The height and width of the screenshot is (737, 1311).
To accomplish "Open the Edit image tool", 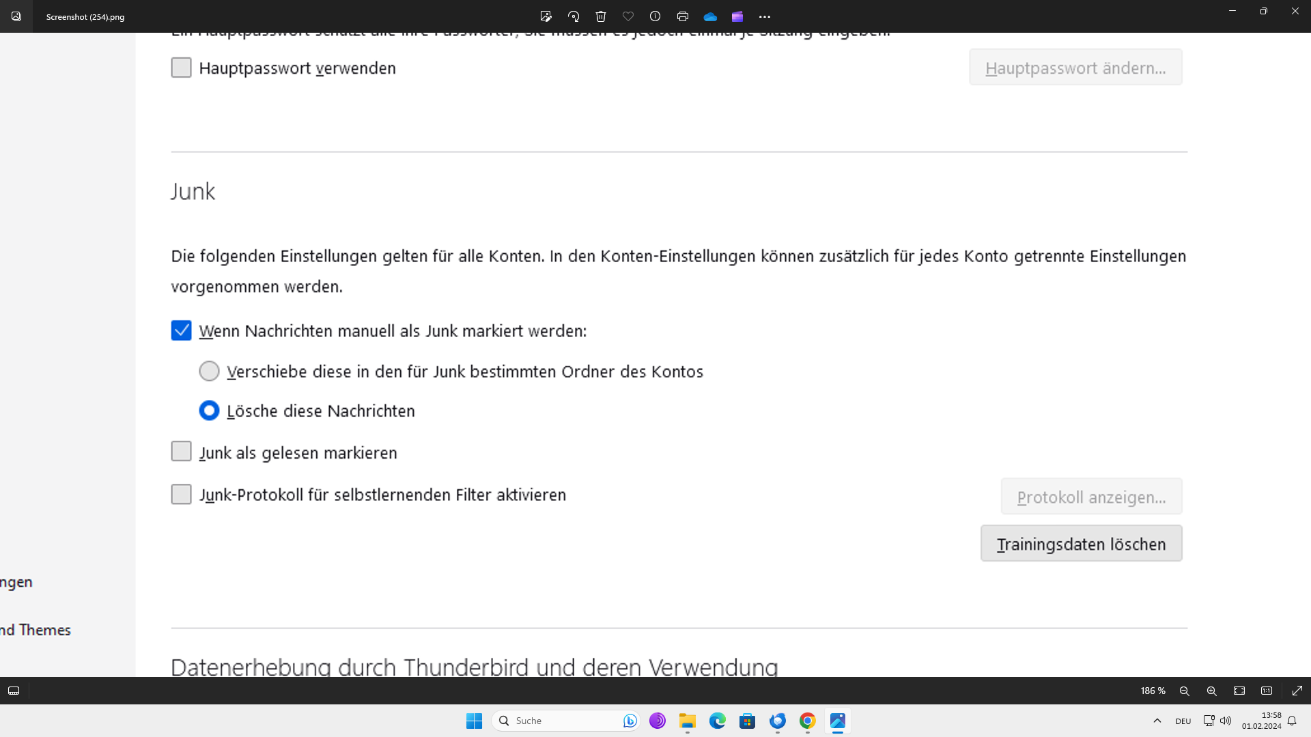I will coord(546,16).
